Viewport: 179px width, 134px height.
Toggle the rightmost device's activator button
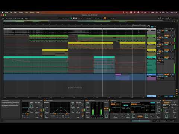click(164, 101)
